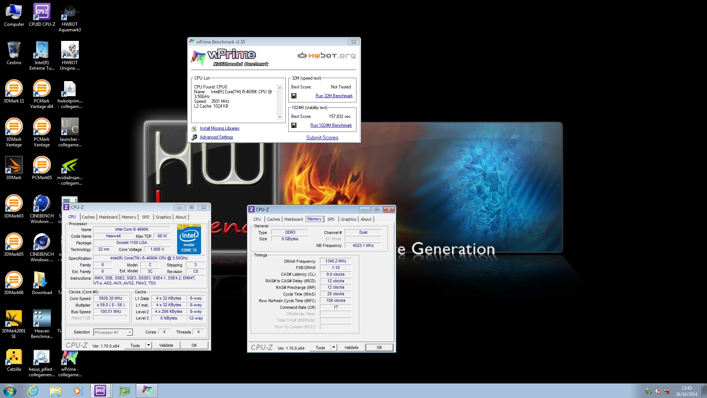Launch 3DMark desktop icon
707x398 pixels.
tap(14, 168)
